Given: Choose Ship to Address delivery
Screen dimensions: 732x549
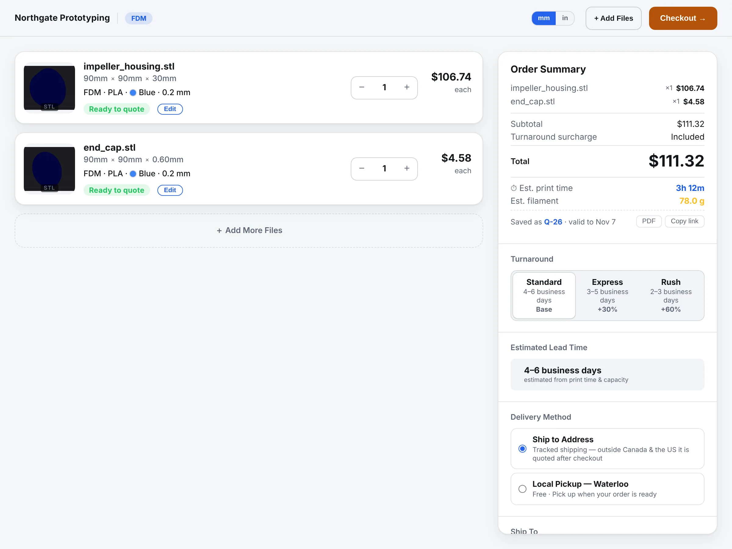Looking at the screenshot, I should point(607,448).
